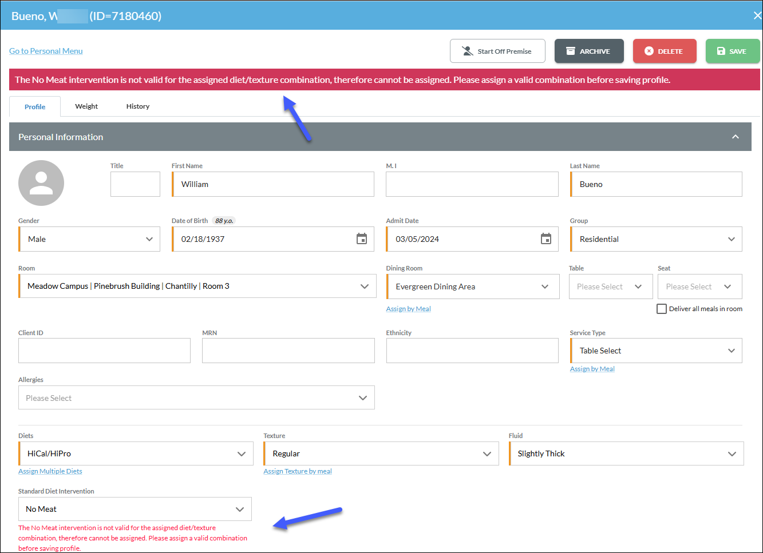Image resolution: width=763 pixels, height=553 pixels.
Task: Click Assign by Meal under Dining Room
Action: (408, 309)
